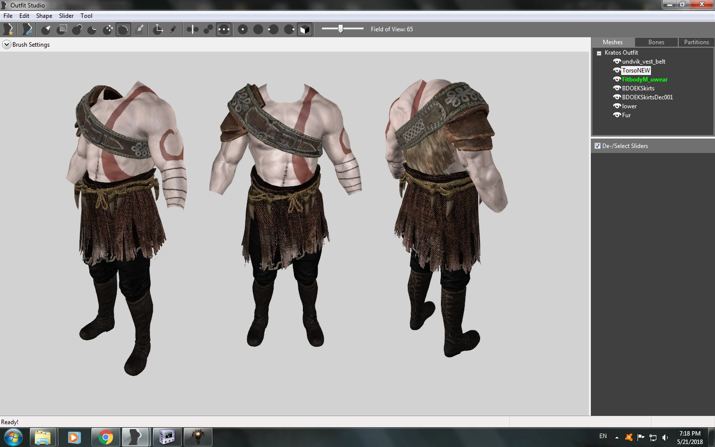Hide the FitbodyM_uwear mesh

(617, 79)
